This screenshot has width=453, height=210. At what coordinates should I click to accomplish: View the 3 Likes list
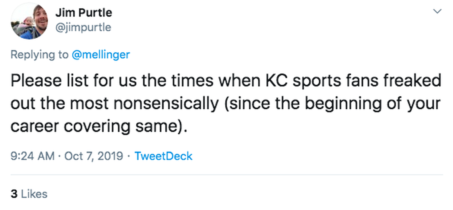point(29,194)
